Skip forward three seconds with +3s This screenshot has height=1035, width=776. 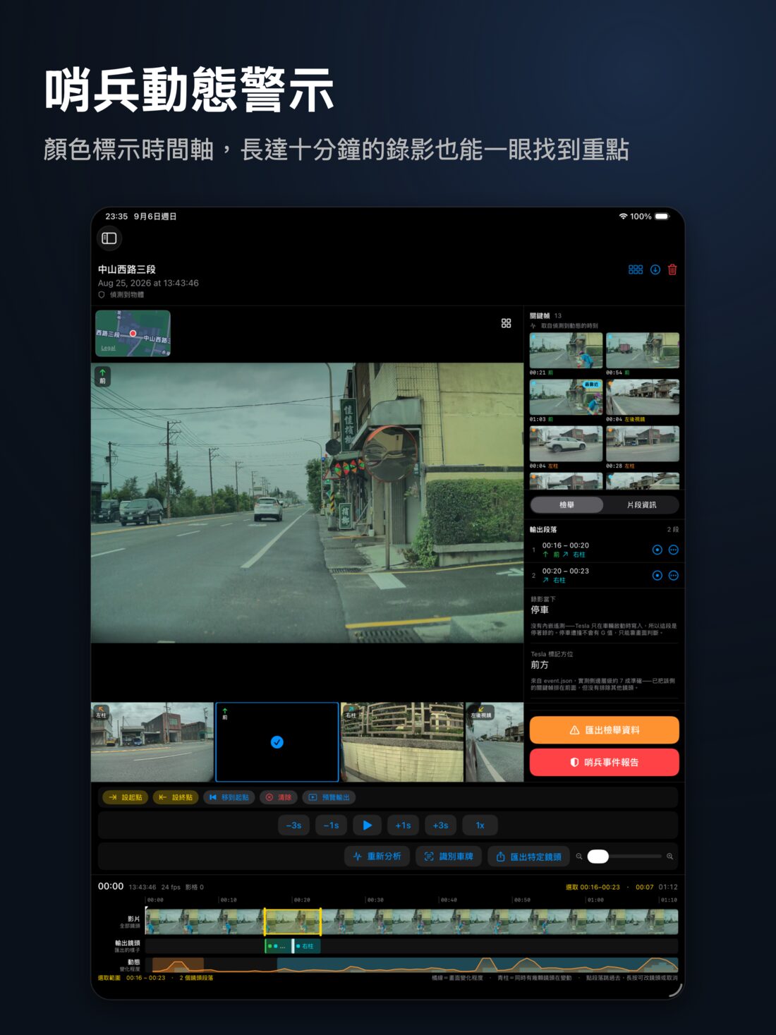(440, 825)
